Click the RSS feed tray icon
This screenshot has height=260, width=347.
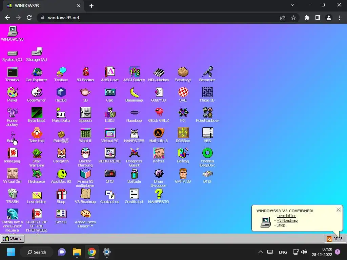click(x=329, y=239)
